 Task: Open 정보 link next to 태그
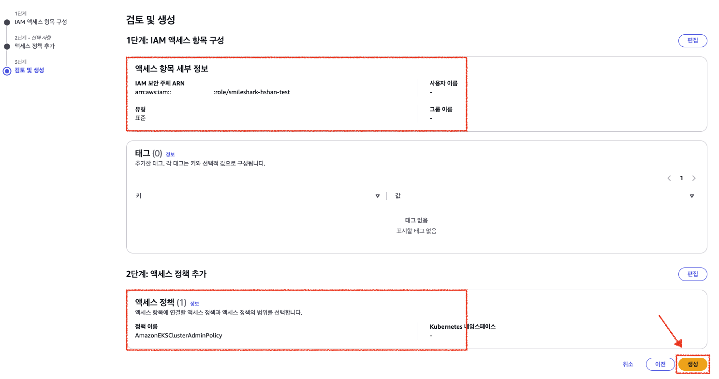170,154
